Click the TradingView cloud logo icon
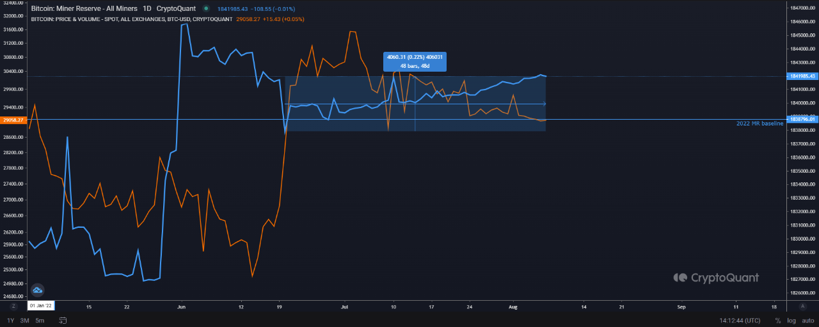This screenshot has width=819, height=327. (37, 290)
